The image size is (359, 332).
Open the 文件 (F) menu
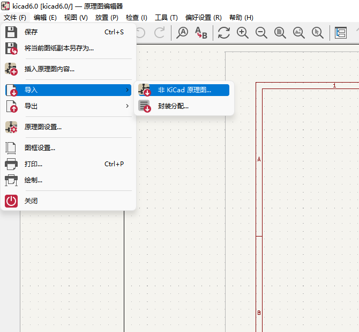point(15,18)
